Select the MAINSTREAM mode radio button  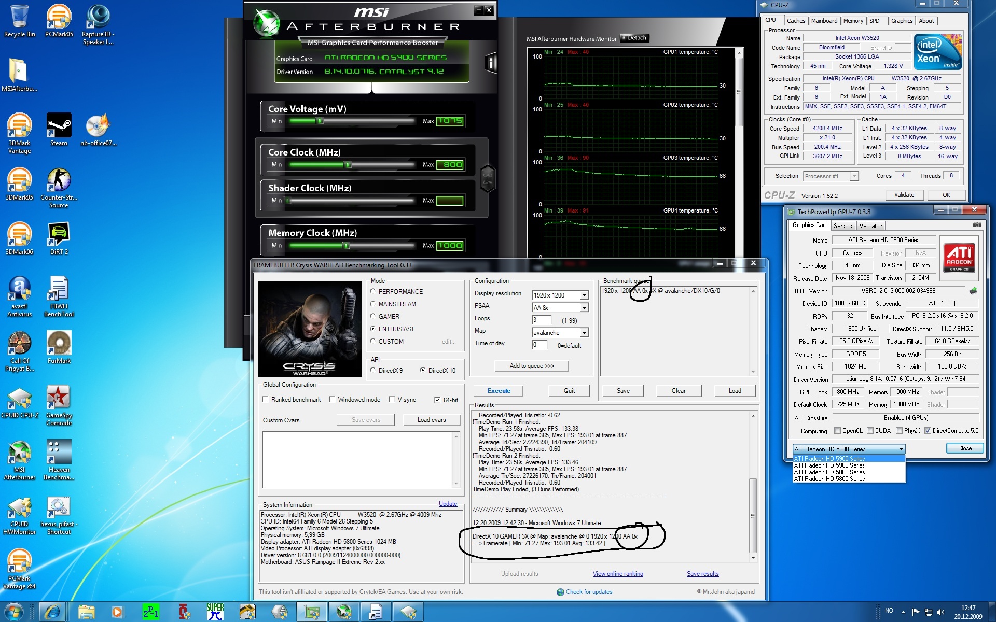pos(372,304)
